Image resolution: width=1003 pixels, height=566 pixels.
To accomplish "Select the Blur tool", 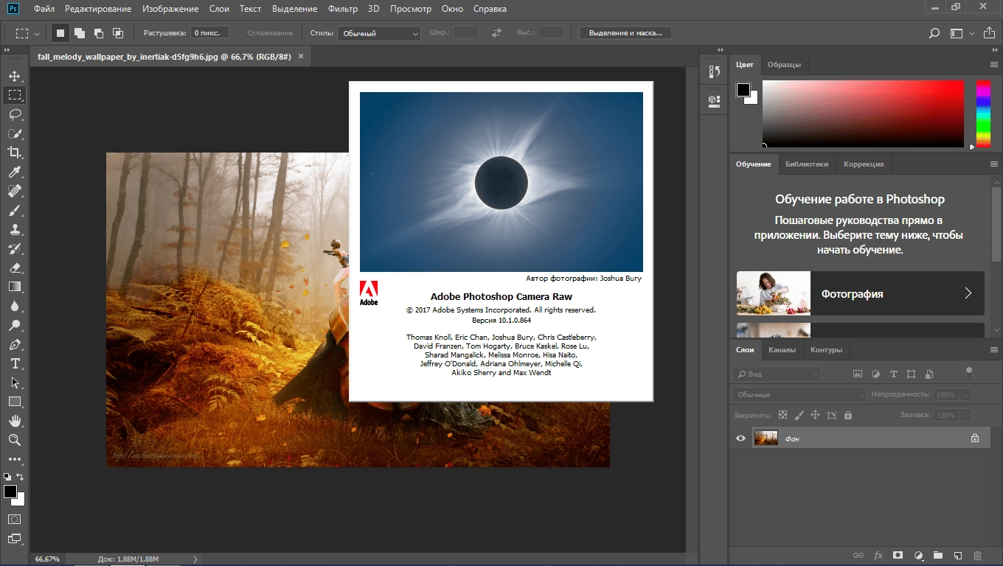I will point(14,306).
